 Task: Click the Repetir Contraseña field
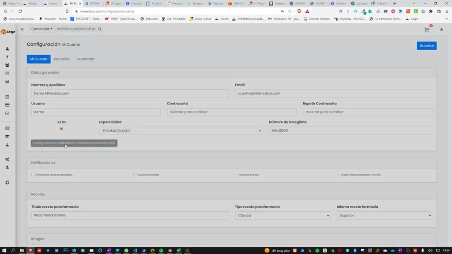pos(367,112)
